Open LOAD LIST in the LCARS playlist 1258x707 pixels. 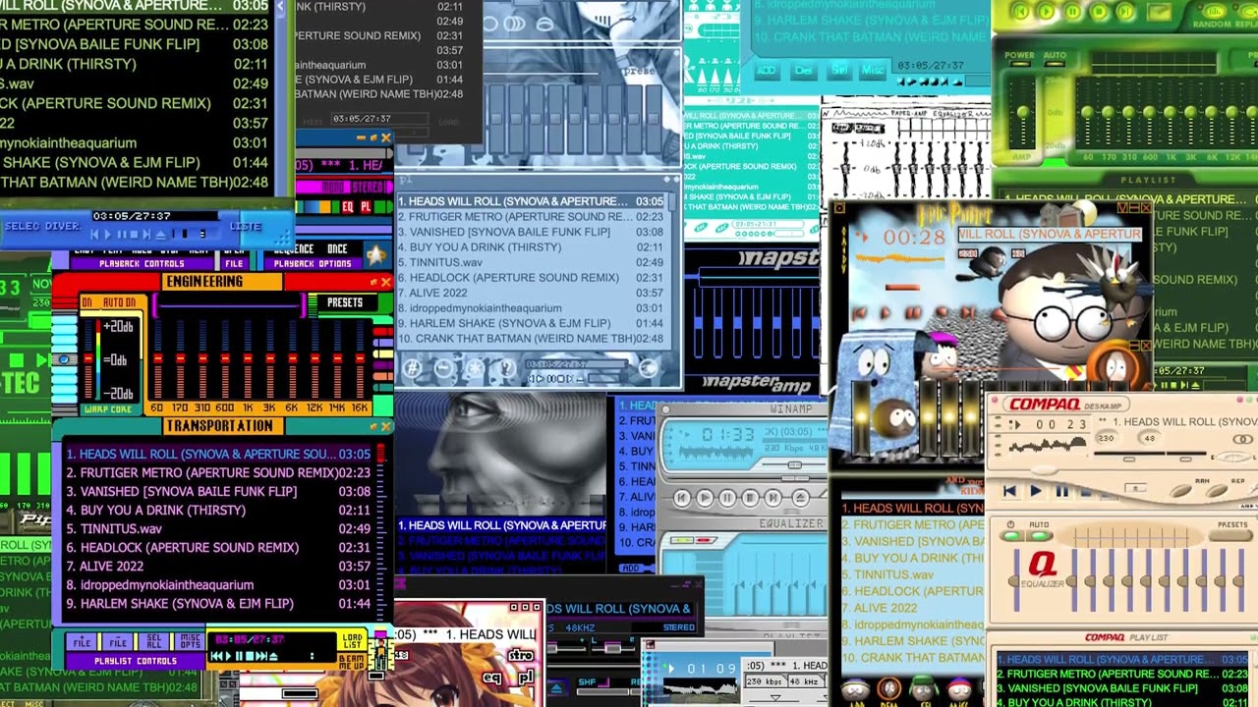(x=351, y=641)
